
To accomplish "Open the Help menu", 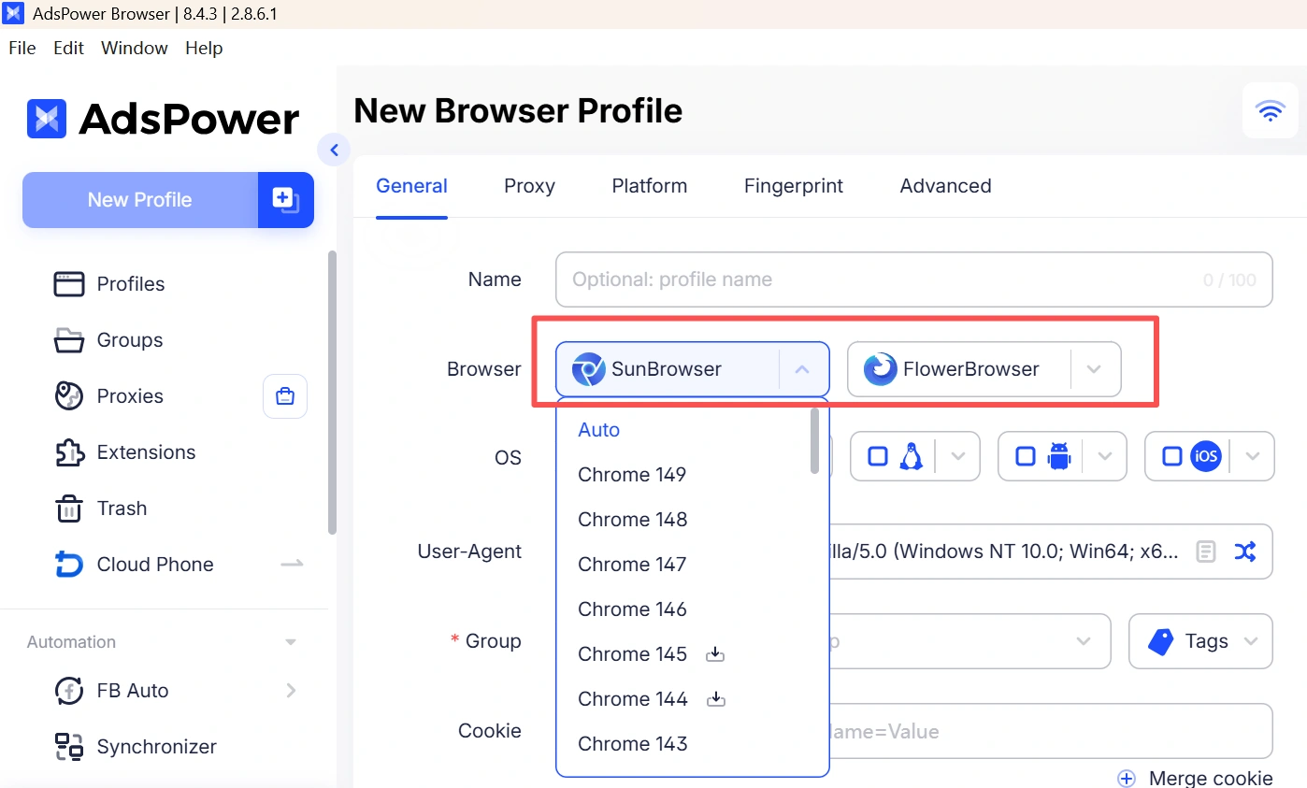I will click(204, 48).
